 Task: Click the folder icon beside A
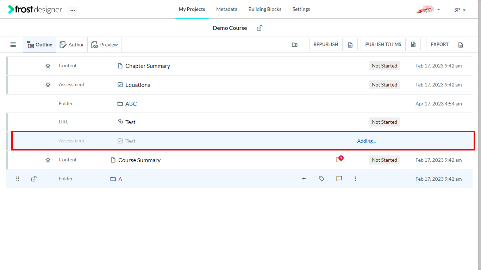[x=113, y=179]
